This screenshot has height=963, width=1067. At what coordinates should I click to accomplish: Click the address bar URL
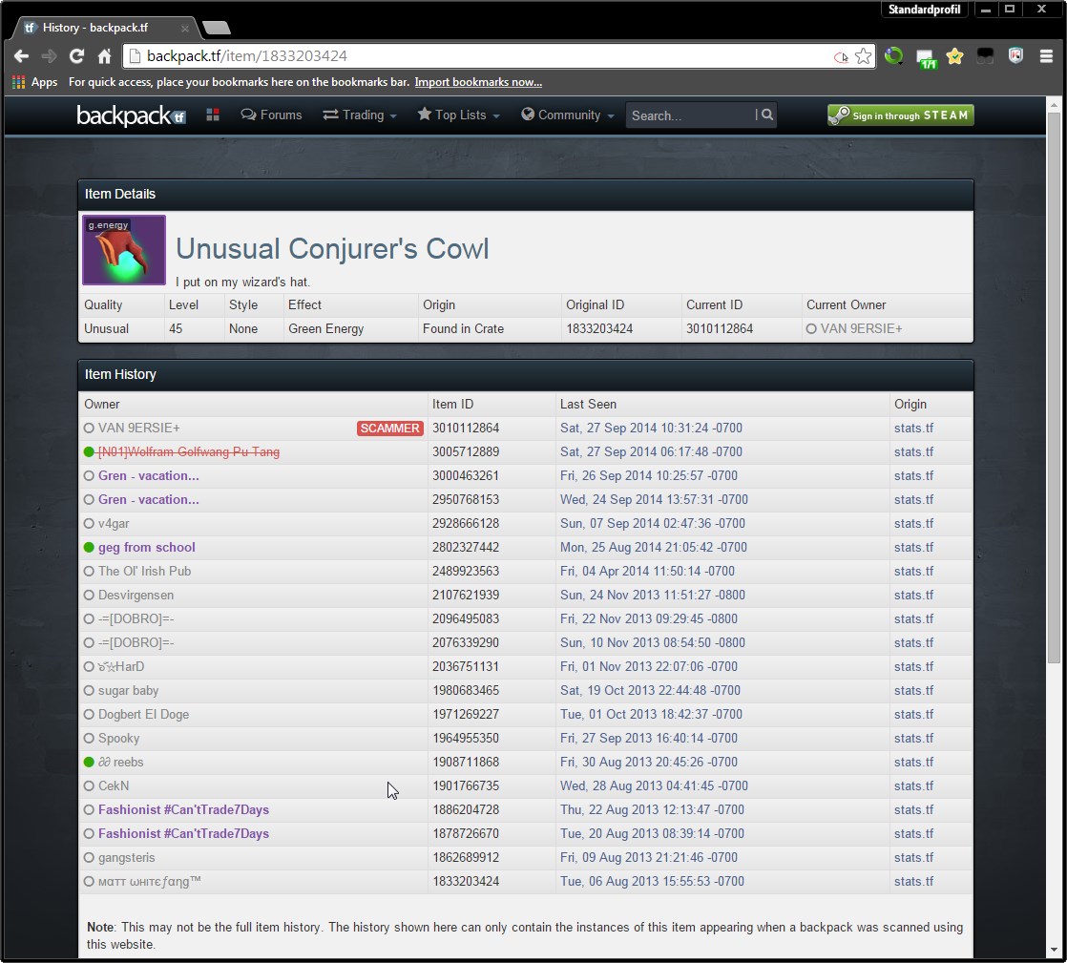(x=247, y=55)
